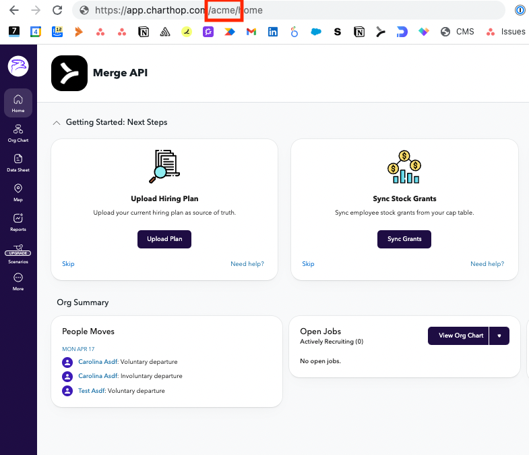Image resolution: width=529 pixels, height=455 pixels.
Task: Open the Gmail bookmark icon
Action: click(251, 32)
